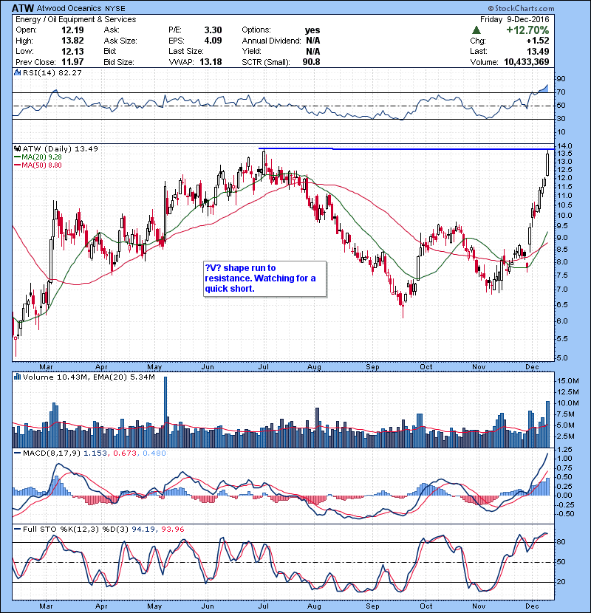Click the Open 12.19 value
This screenshot has width=591, height=613.
pos(72,30)
